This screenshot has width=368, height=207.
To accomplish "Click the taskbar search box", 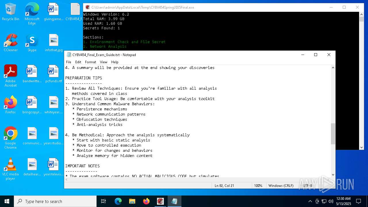I will [x=55, y=201].
